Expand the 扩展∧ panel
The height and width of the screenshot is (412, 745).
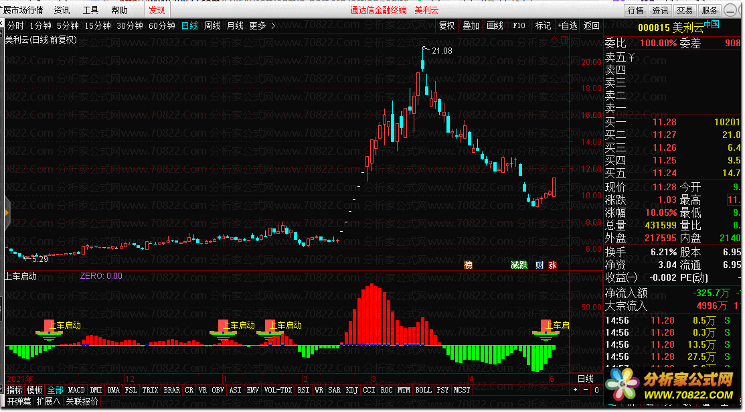pos(48,401)
